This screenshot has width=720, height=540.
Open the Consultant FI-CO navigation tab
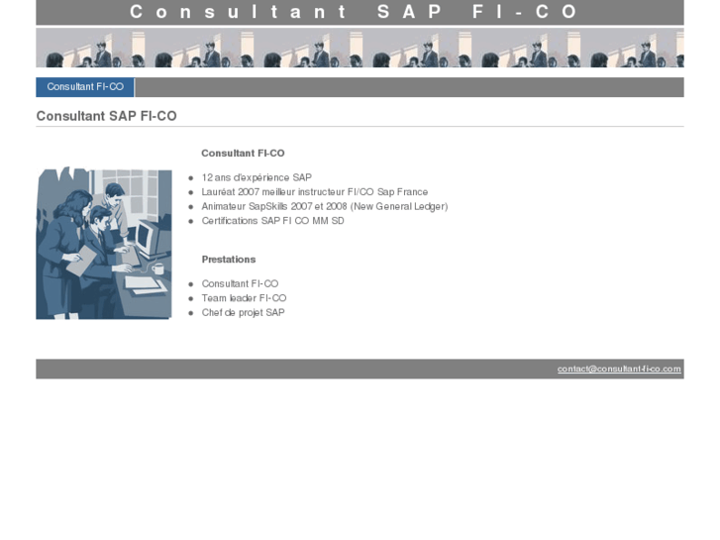point(85,87)
